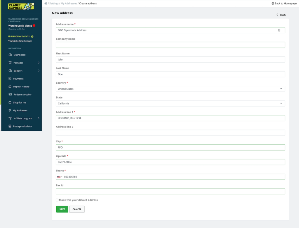Click the green SAVE button
299x228 pixels.
[x=62, y=209]
